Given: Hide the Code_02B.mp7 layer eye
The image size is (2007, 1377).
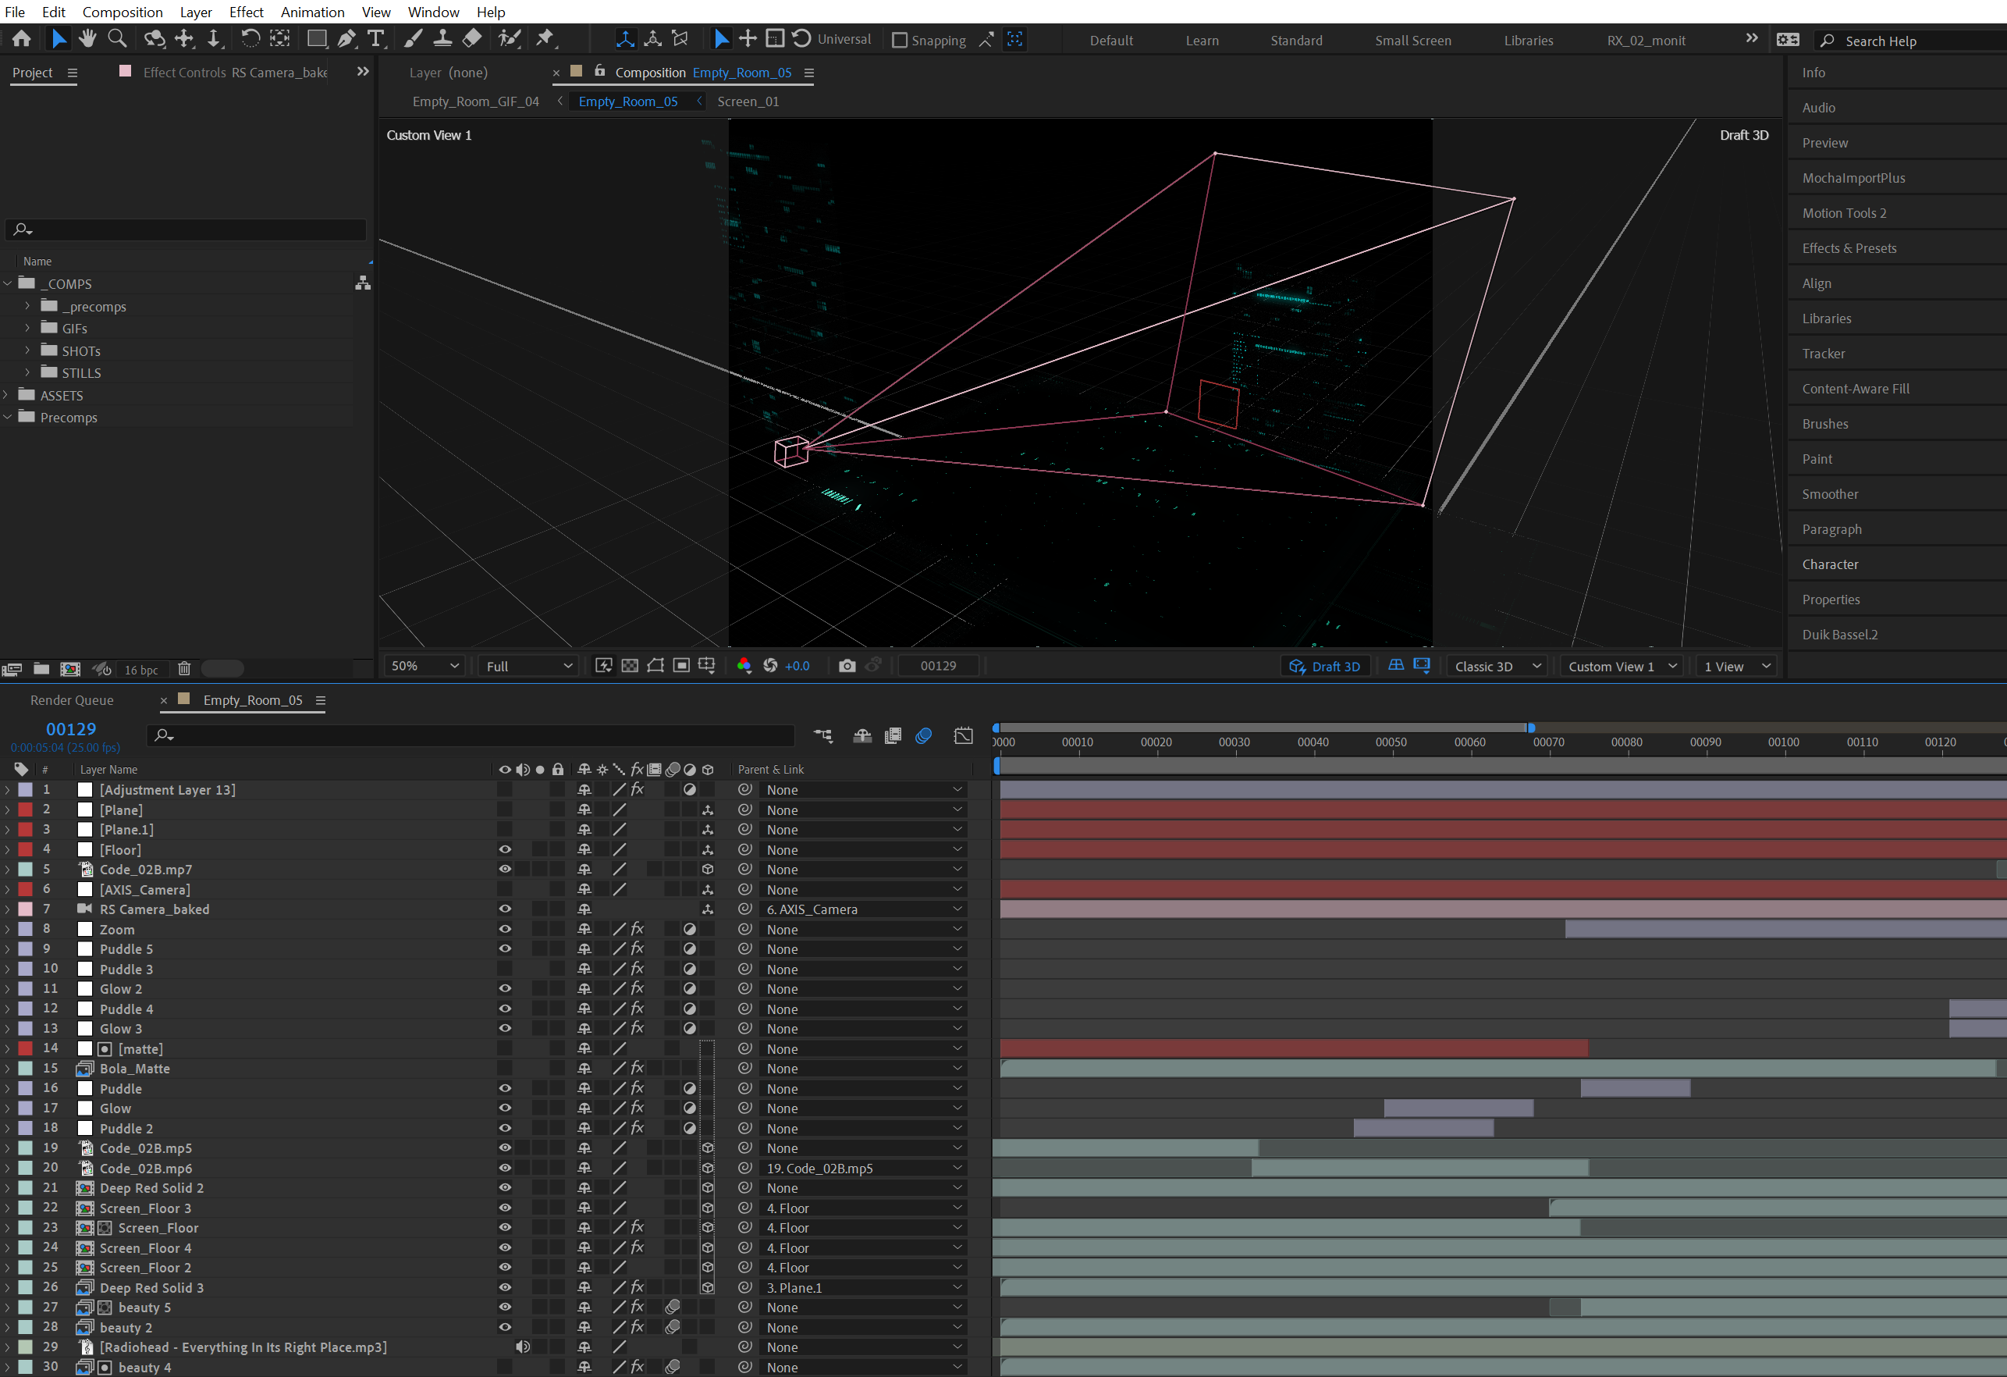Looking at the screenshot, I should click(505, 869).
